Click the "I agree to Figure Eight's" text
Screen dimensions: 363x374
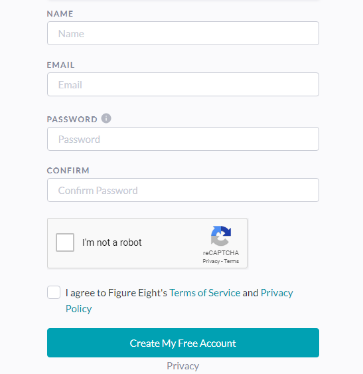point(116,293)
